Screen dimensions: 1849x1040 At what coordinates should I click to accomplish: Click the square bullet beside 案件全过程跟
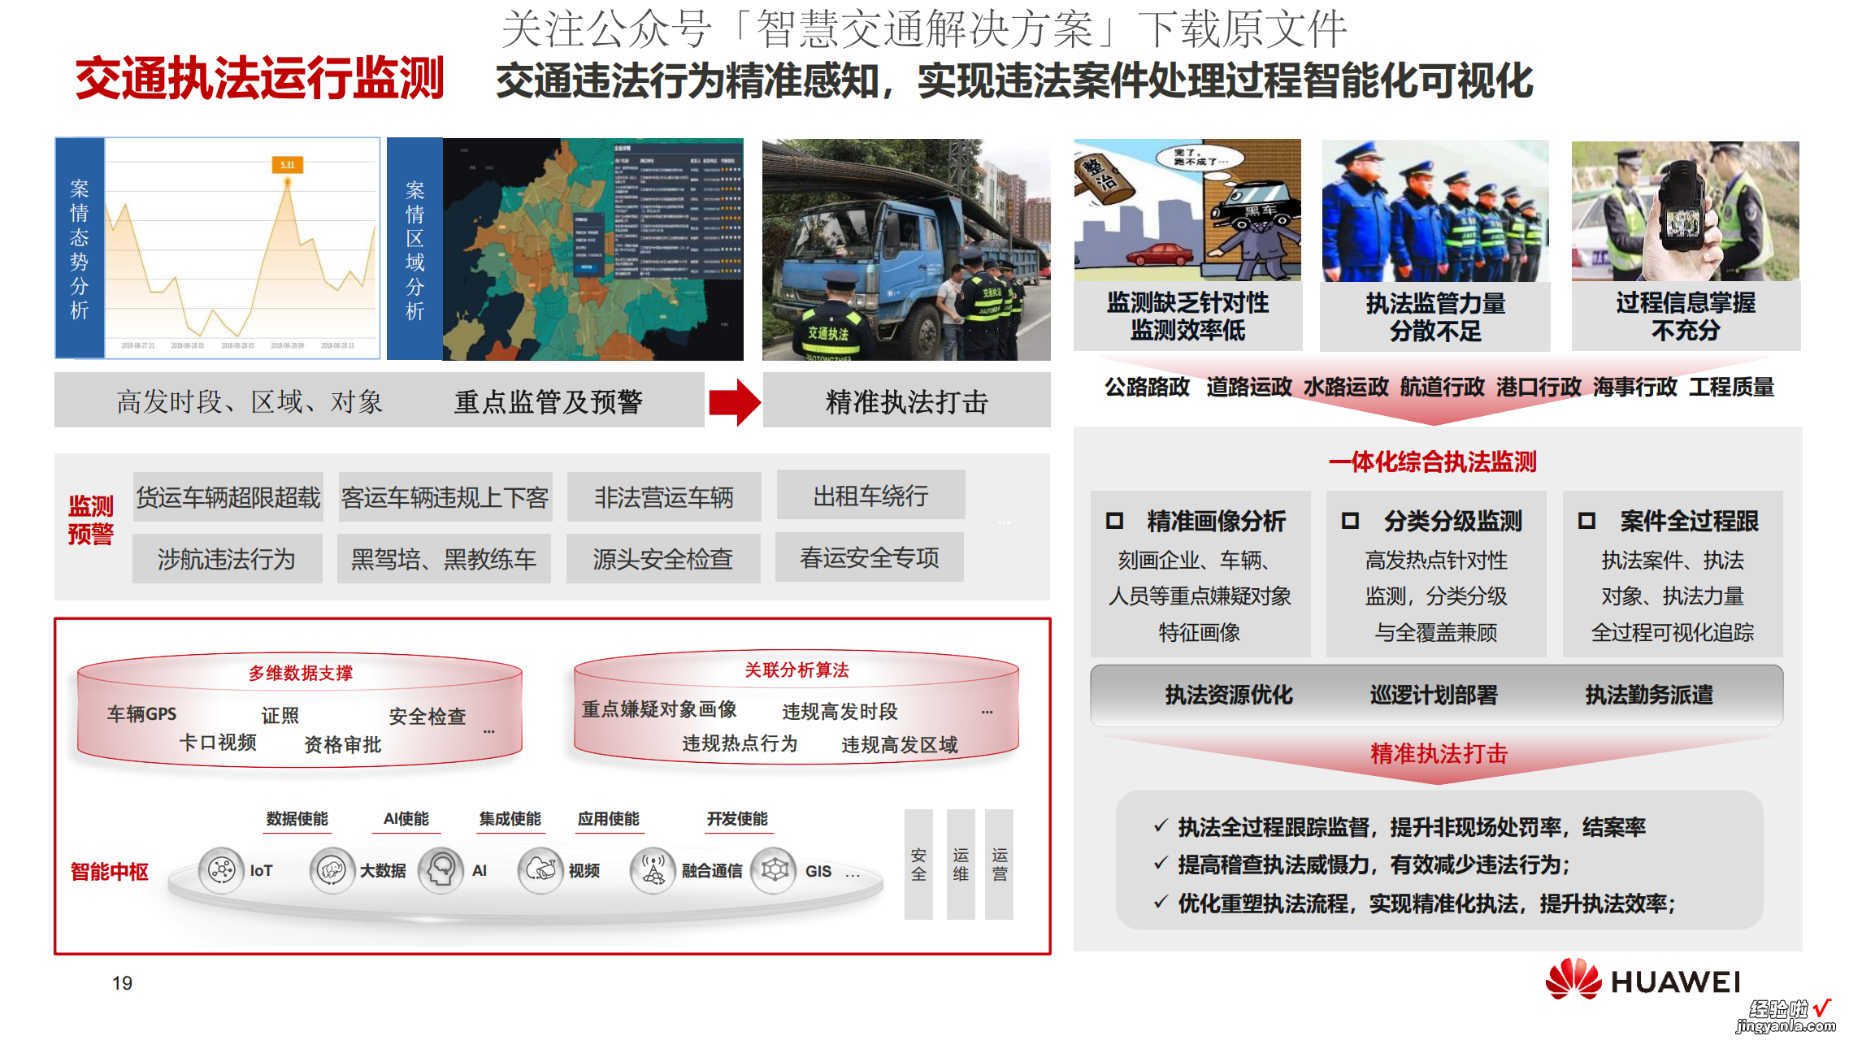1586,520
